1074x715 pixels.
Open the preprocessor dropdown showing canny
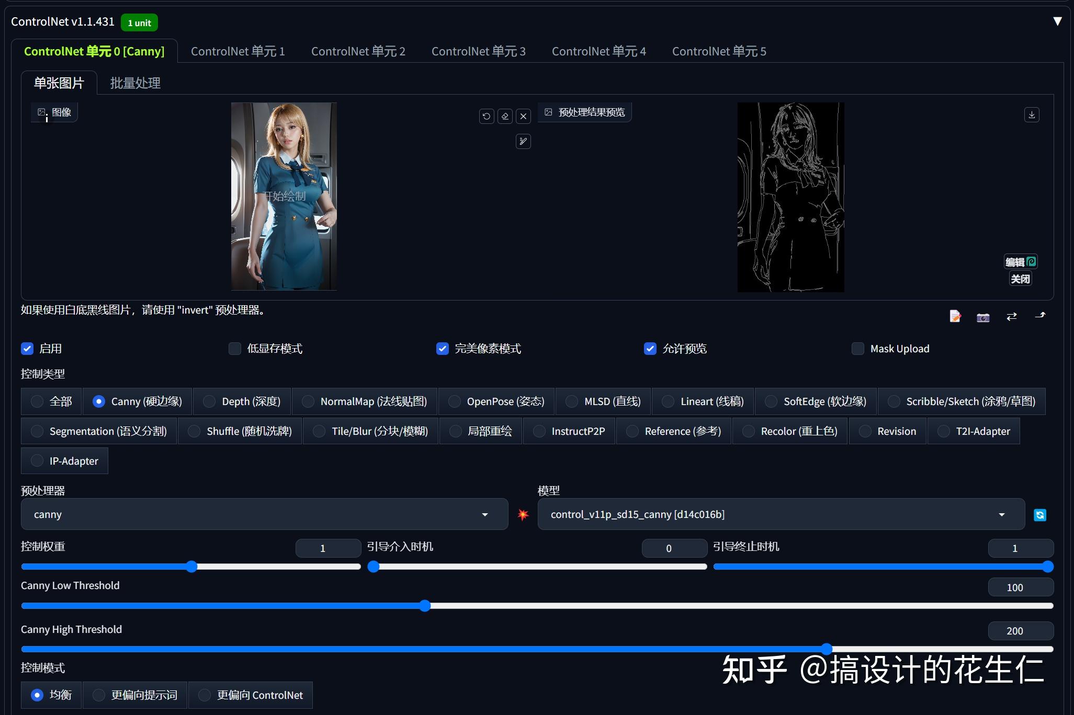264,514
